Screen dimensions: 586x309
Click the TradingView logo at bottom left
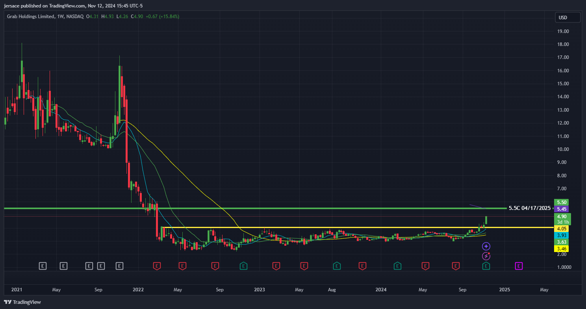click(22, 302)
